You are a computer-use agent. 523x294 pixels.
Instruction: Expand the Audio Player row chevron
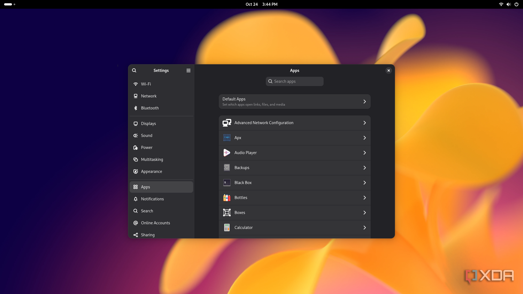(365, 153)
